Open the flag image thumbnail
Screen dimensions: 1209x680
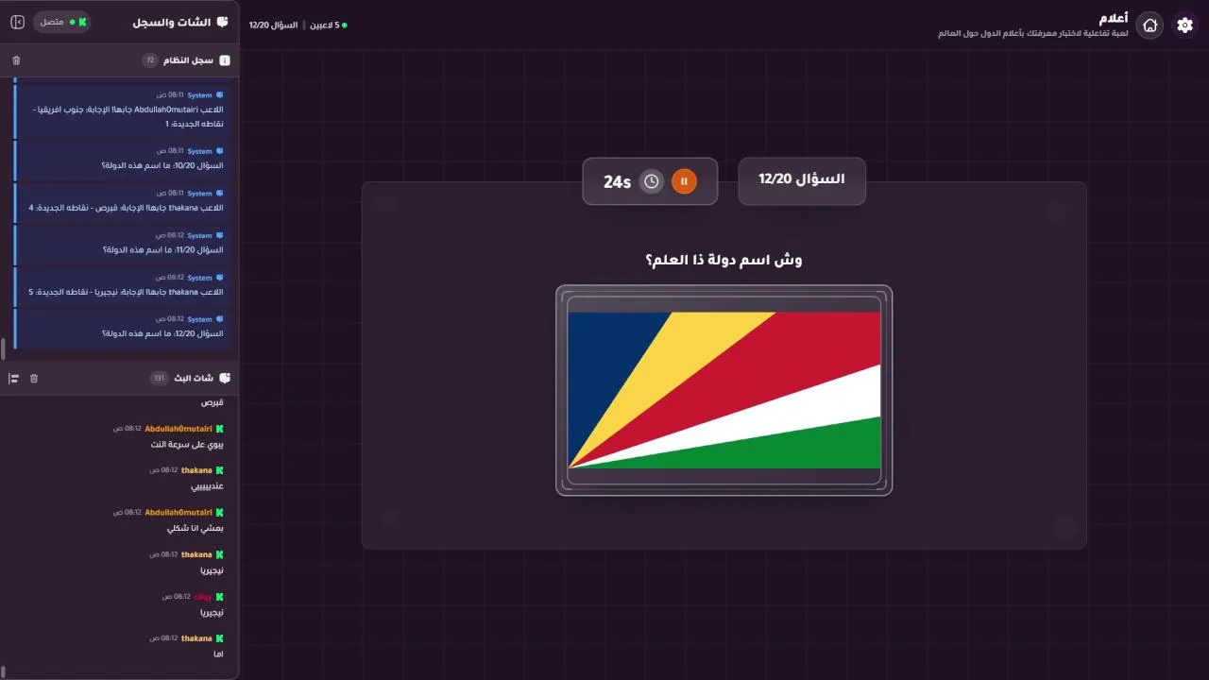724,390
